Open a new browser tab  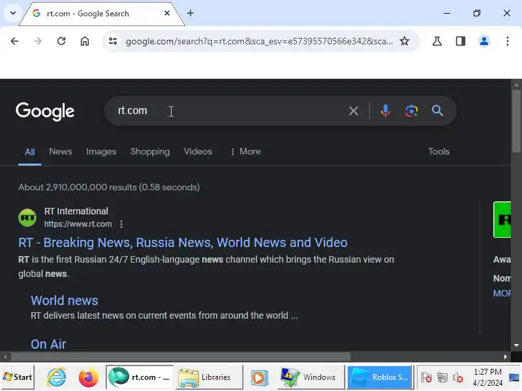coord(191,13)
